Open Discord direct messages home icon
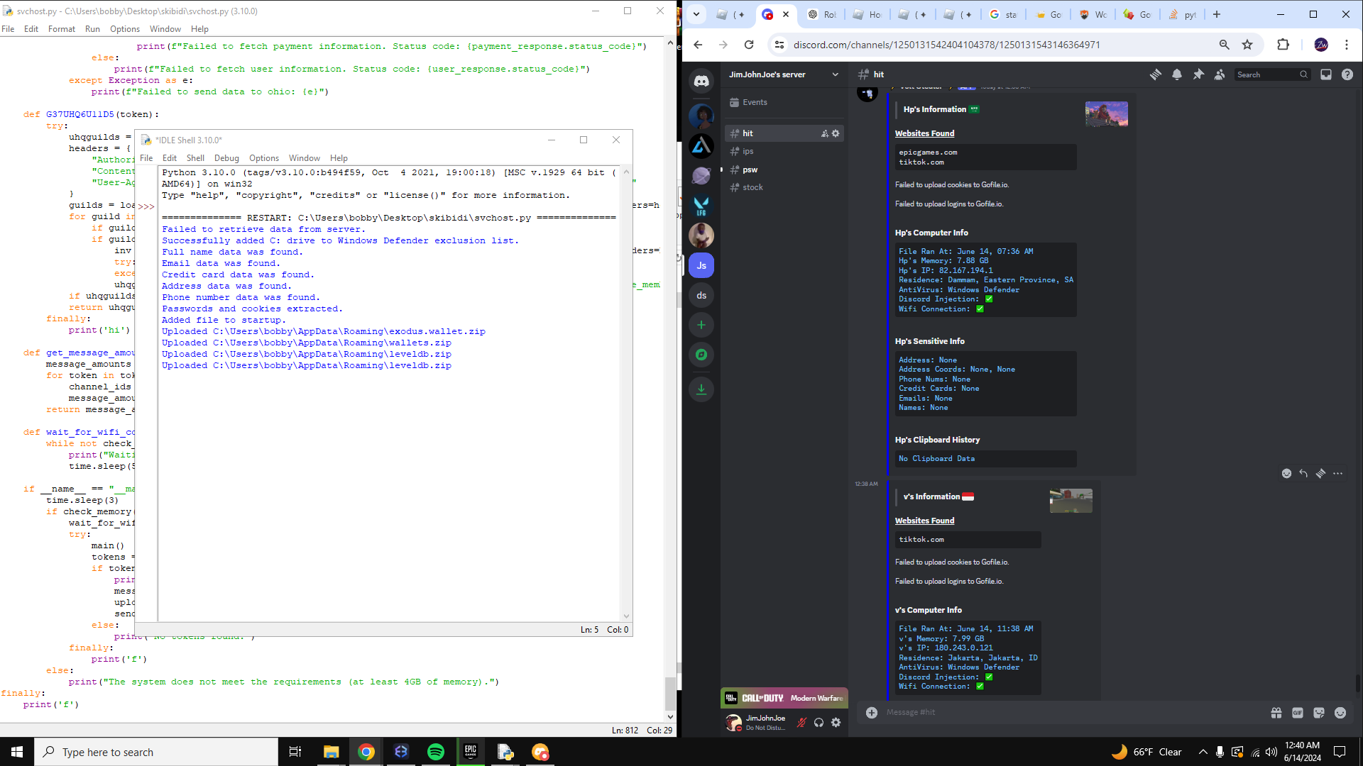 (x=701, y=81)
